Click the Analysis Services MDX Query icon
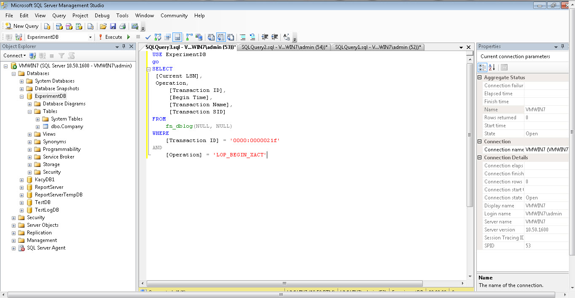 tap(59, 26)
